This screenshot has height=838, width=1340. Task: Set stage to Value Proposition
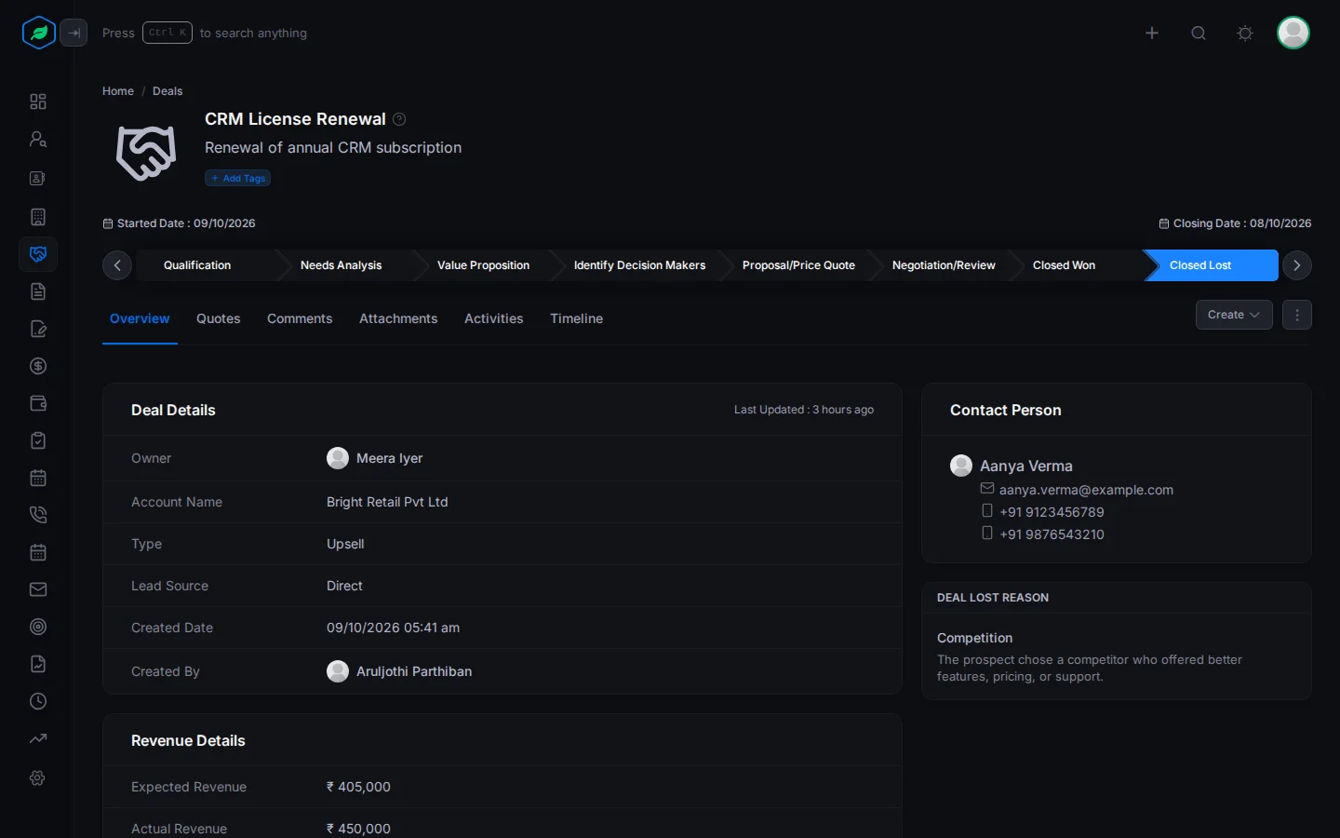pos(484,265)
